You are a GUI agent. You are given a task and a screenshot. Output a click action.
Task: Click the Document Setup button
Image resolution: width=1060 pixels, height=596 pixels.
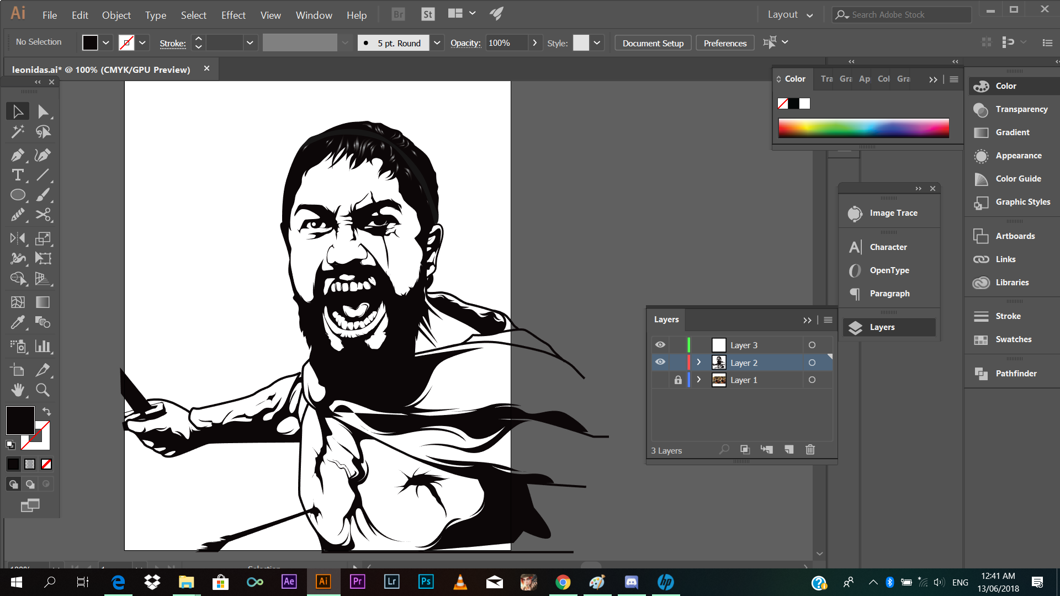653,43
